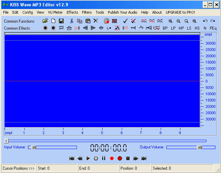
Task: Open the Filters menu
Action: pos(87,12)
